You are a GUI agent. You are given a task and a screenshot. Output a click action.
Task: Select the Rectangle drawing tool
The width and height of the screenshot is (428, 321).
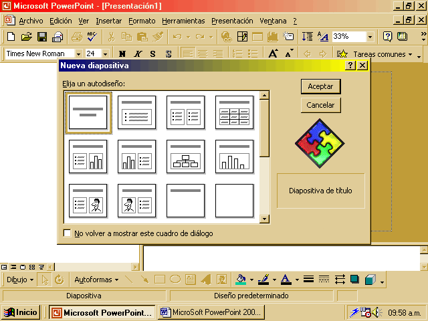(160, 280)
